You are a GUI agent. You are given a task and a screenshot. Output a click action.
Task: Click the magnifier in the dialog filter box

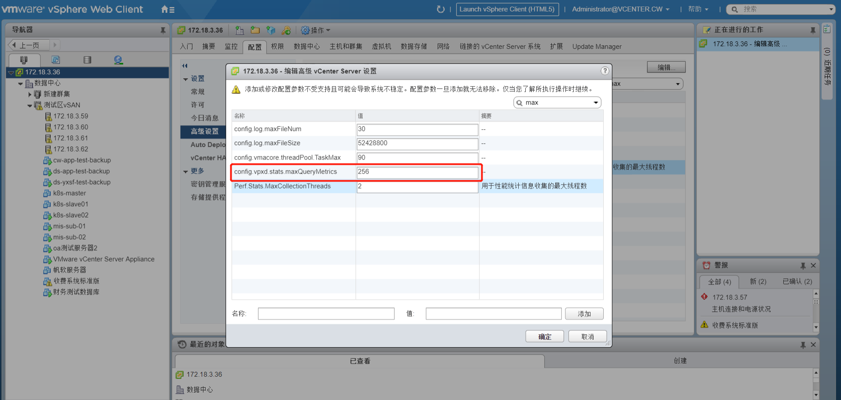click(520, 103)
